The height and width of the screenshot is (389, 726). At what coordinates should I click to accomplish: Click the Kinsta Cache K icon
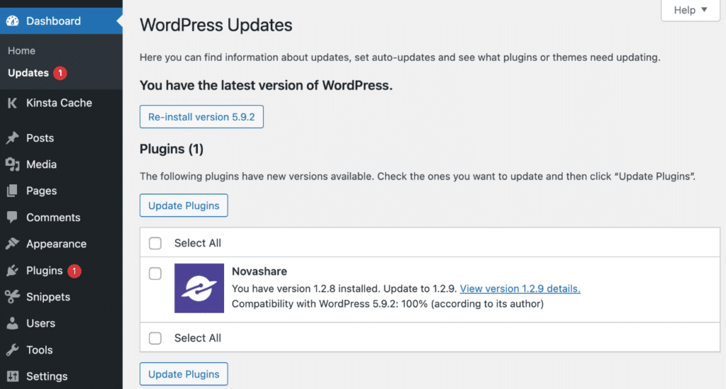(x=13, y=103)
